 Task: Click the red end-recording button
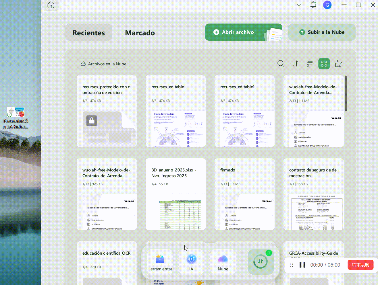click(360, 265)
